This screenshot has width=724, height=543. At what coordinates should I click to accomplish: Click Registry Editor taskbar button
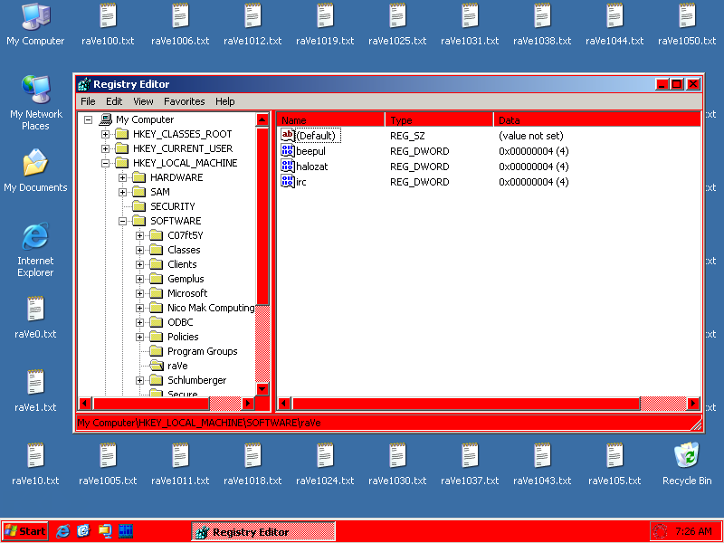[x=263, y=532]
